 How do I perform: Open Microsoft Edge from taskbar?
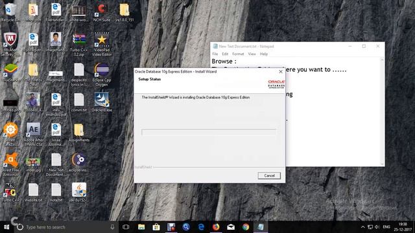[201, 227]
